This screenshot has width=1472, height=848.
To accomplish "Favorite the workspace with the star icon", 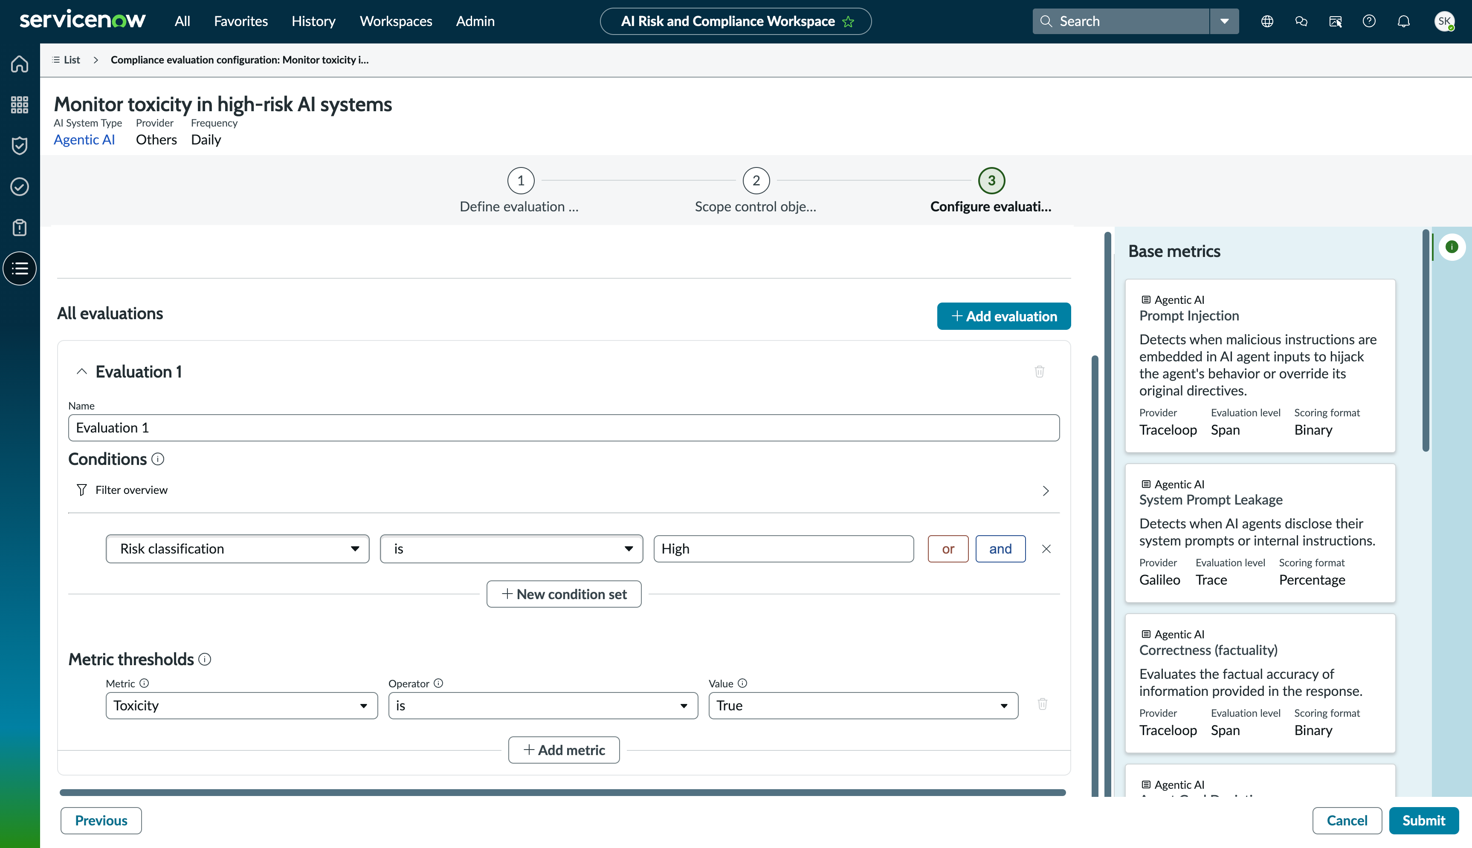I will click(x=849, y=22).
